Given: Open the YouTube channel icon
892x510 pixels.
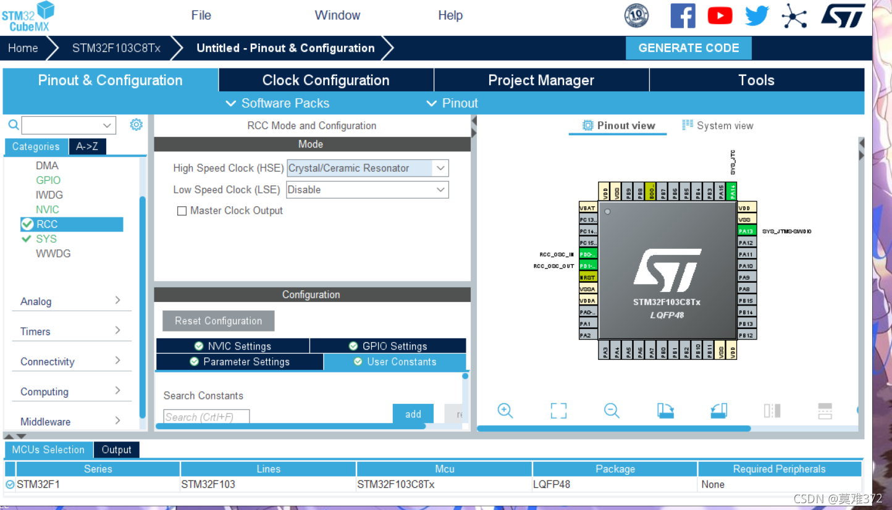Looking at the screenshot, I should 720,16.
